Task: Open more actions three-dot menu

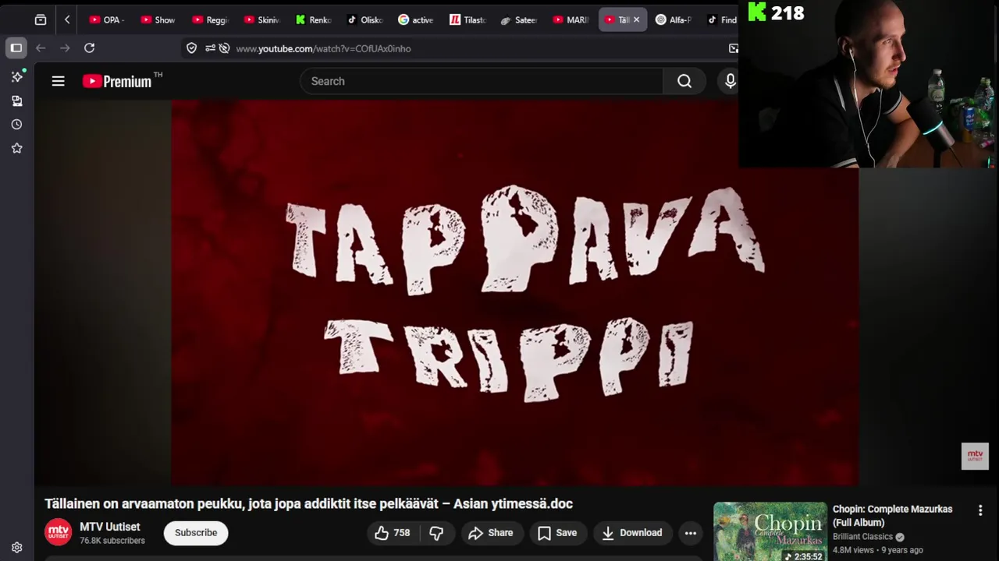Action: 691,533
